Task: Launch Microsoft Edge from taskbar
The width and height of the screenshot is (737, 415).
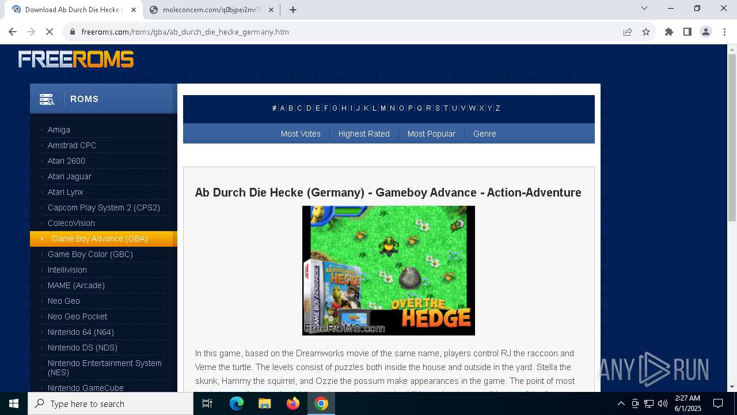Action: click(x=237, y=403)
